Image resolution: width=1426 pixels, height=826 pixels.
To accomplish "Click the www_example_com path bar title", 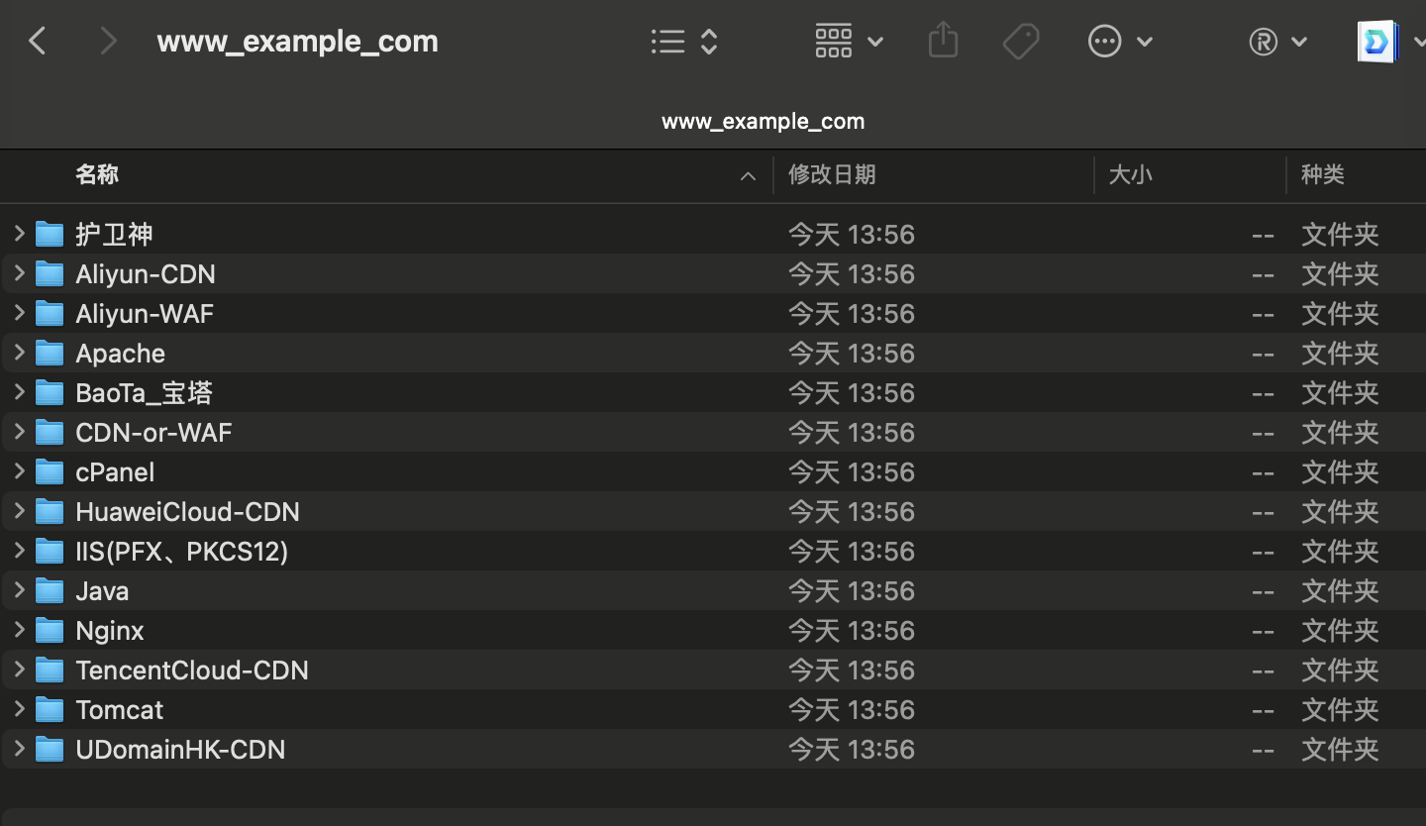I will point(763,122).
